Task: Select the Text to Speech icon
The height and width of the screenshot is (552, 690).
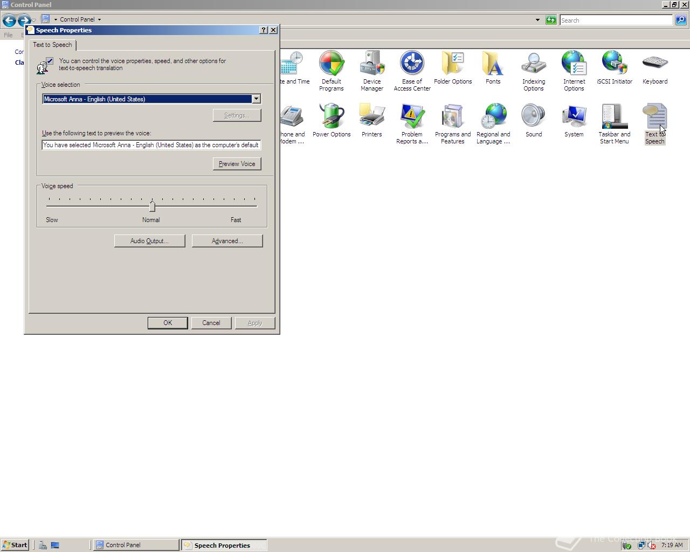Action: 654,123
